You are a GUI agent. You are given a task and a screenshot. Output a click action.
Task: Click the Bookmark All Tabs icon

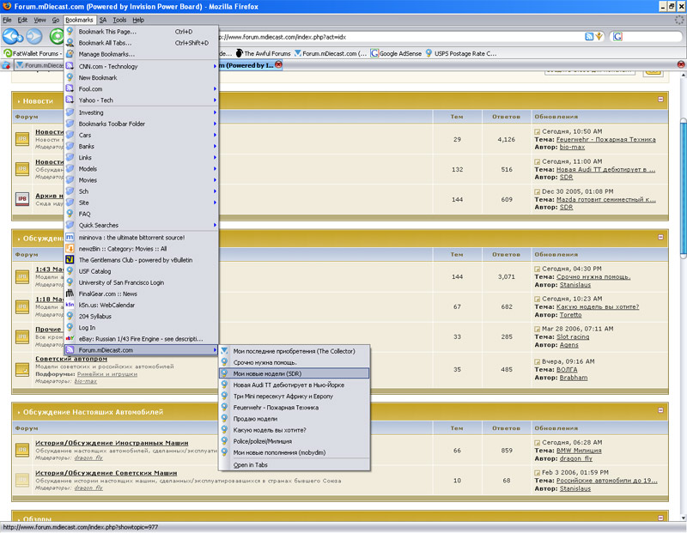pos(70,42)
